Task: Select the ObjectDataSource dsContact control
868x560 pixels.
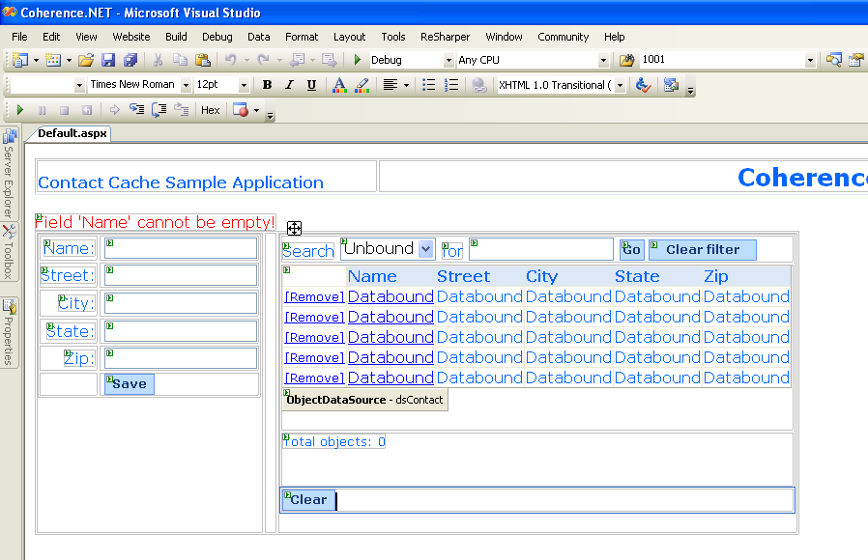Action: click(364, 400)
